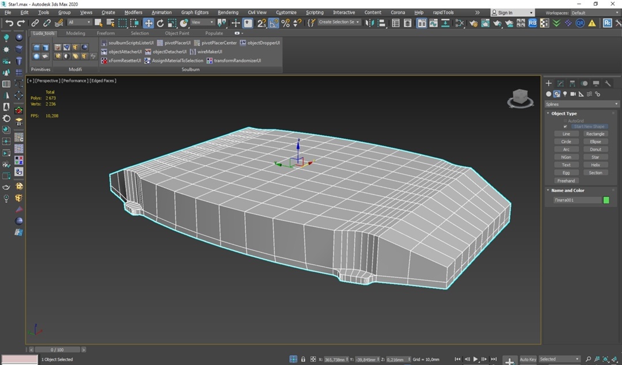Image resolution: width=622 pixels, height=365 pixels.
Task: Toggle the Percent Snap button
Action: click(285, 23)
